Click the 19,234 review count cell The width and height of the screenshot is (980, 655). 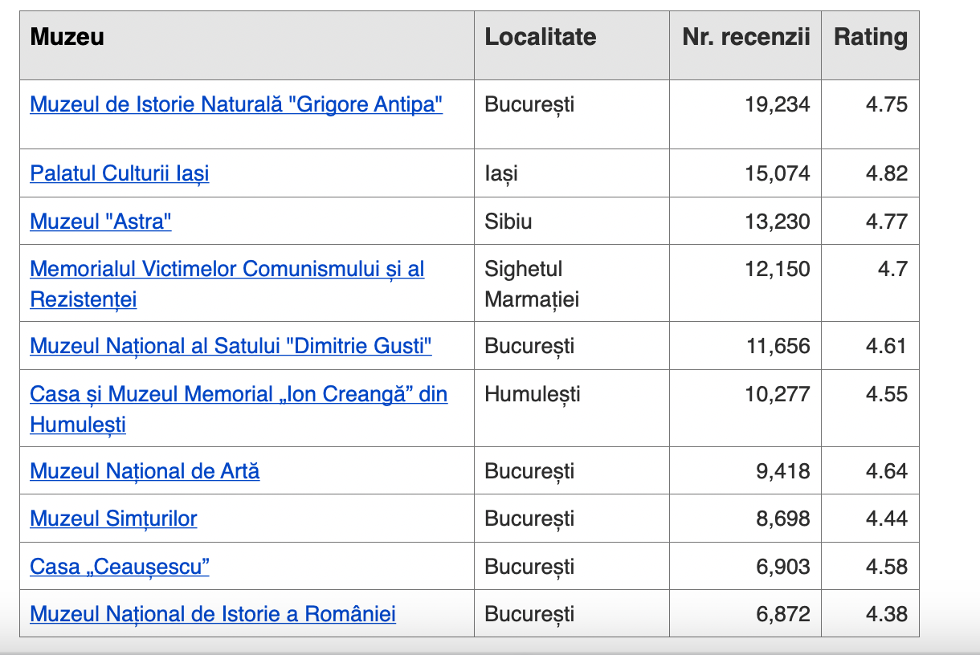(777, 104)
